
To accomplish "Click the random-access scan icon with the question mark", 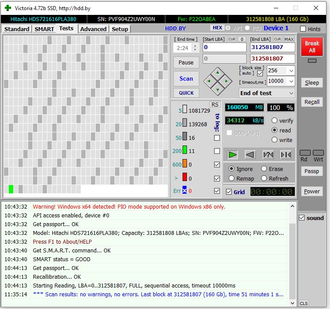I will pyautogui.click(x=268, y=155).
